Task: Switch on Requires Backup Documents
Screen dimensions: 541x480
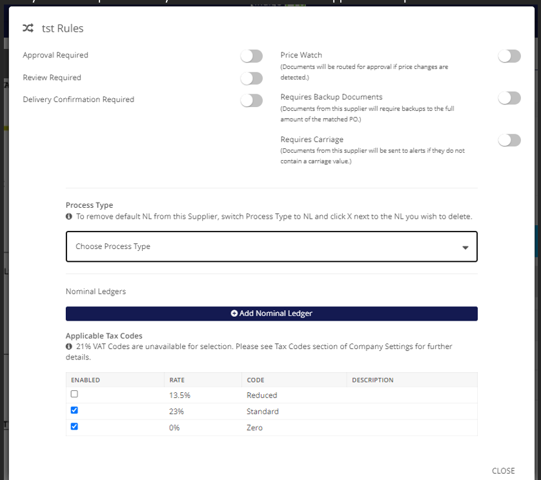Action: [x=509, y=98]
